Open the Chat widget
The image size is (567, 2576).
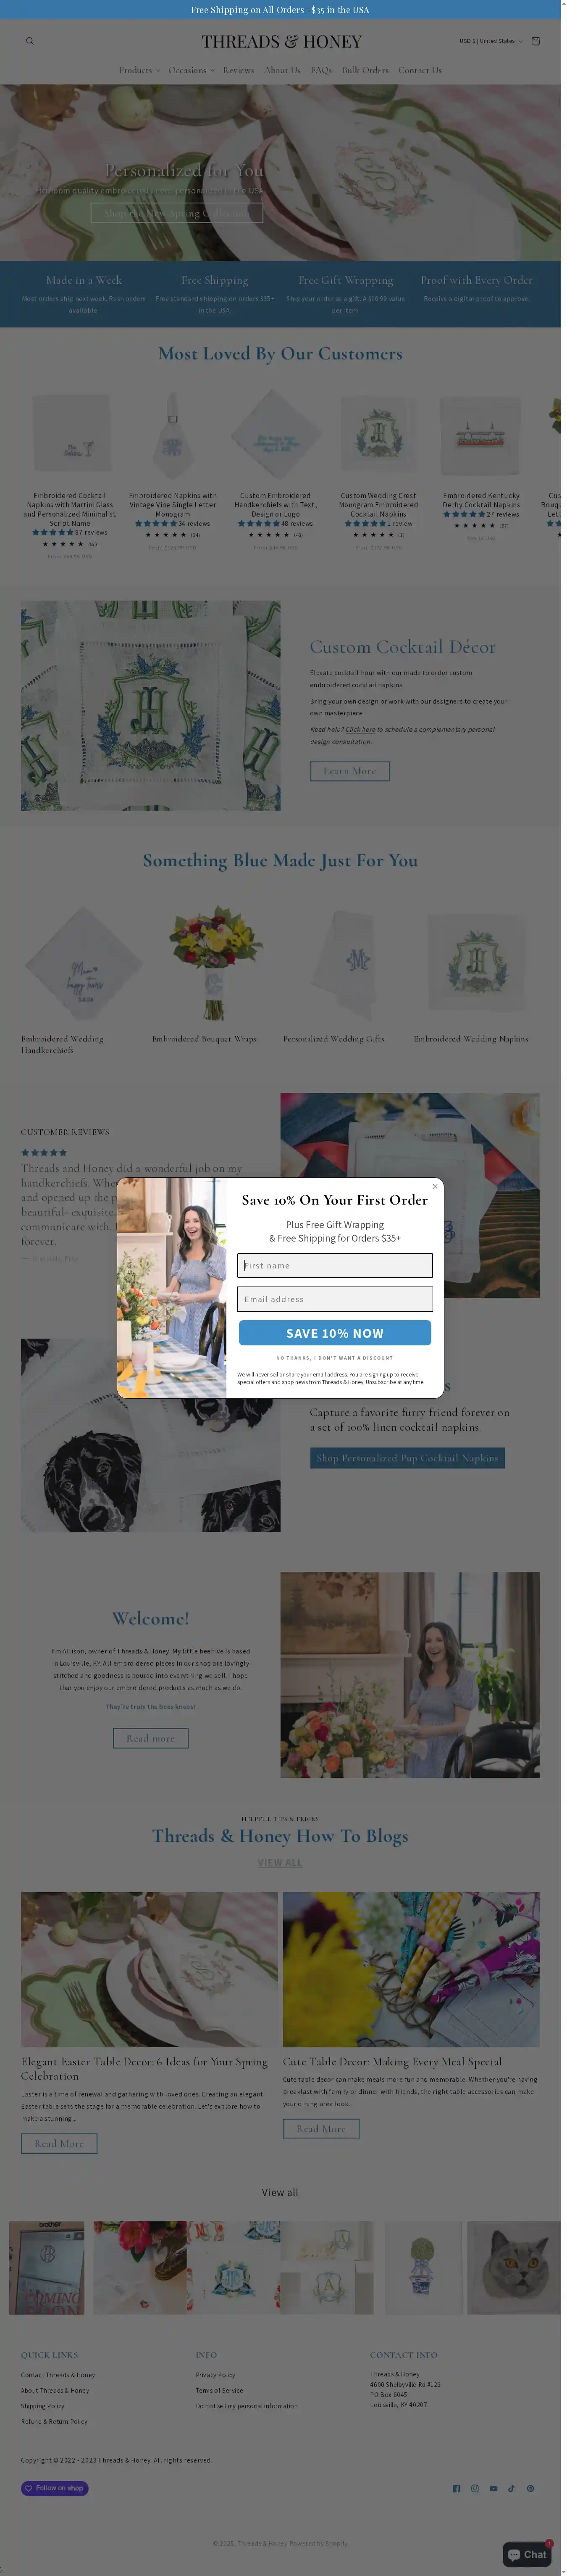pos(527,2554)
